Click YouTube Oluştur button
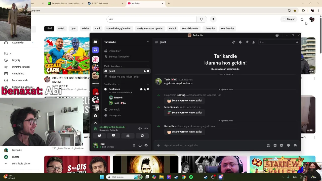The height and width of the screenshot is (181, 322). point(288,19)
